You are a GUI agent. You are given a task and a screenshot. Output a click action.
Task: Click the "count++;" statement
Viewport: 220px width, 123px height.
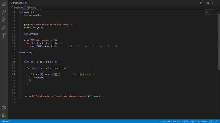coord(39,78)
